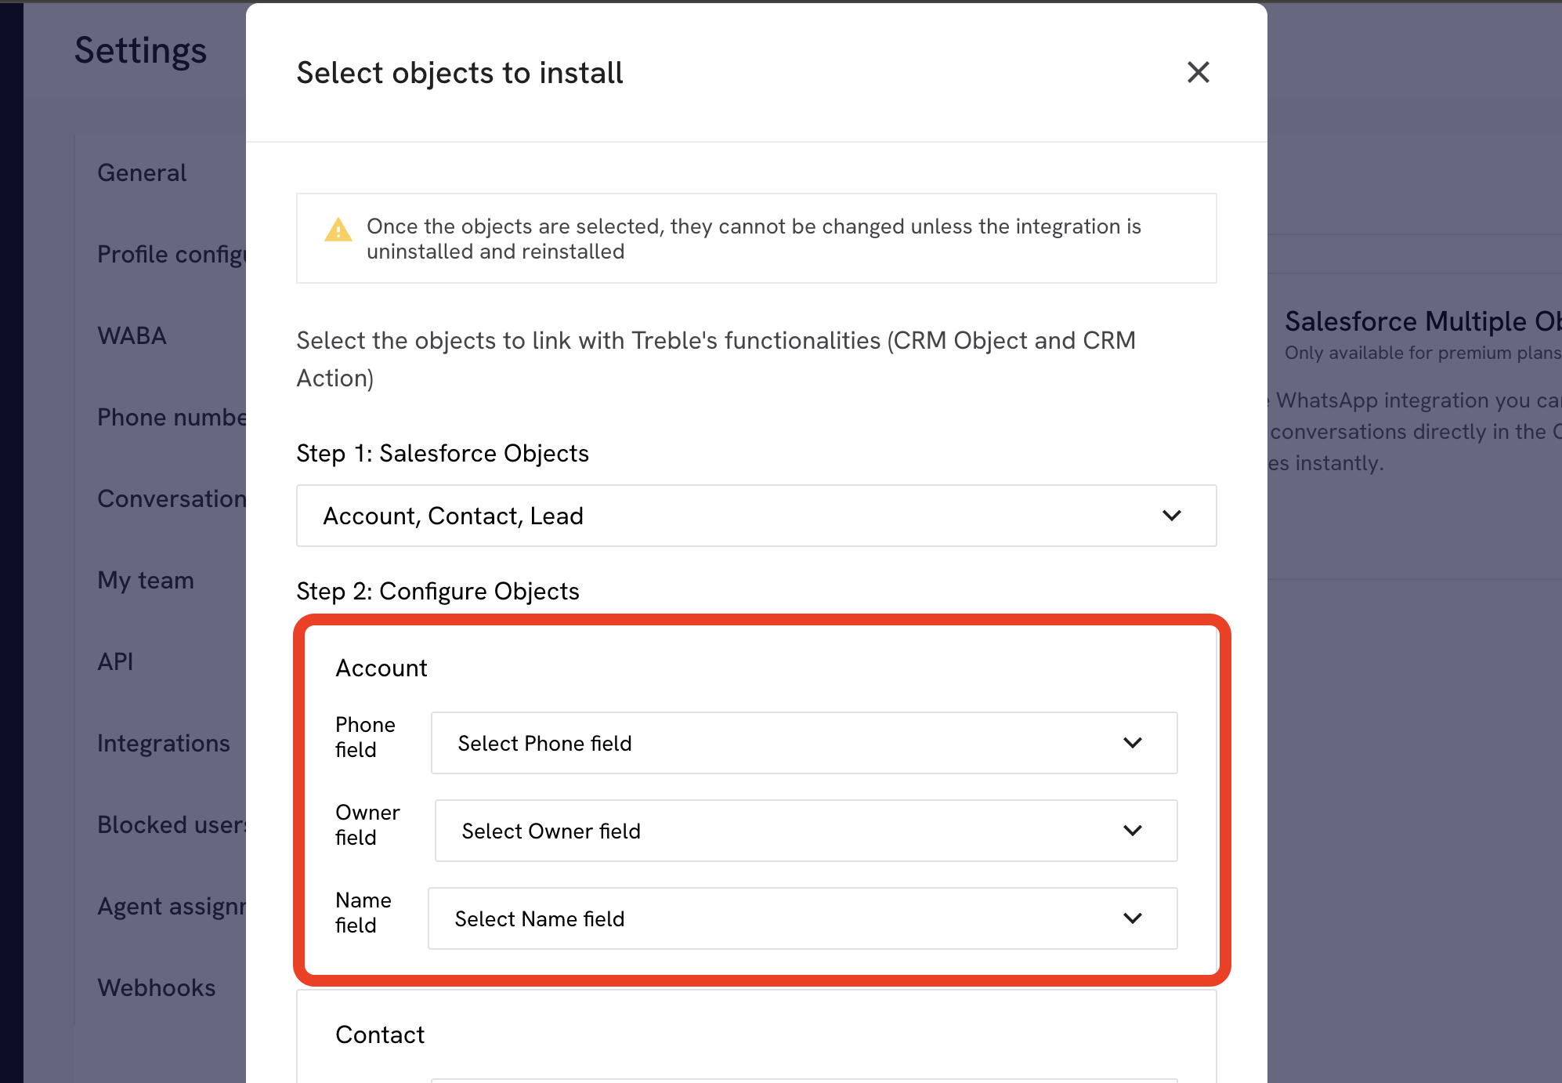The image size is (1562, 1083).
Task: Click the chevron arrow in Phone field selector
Action: tap(1132, 743)
